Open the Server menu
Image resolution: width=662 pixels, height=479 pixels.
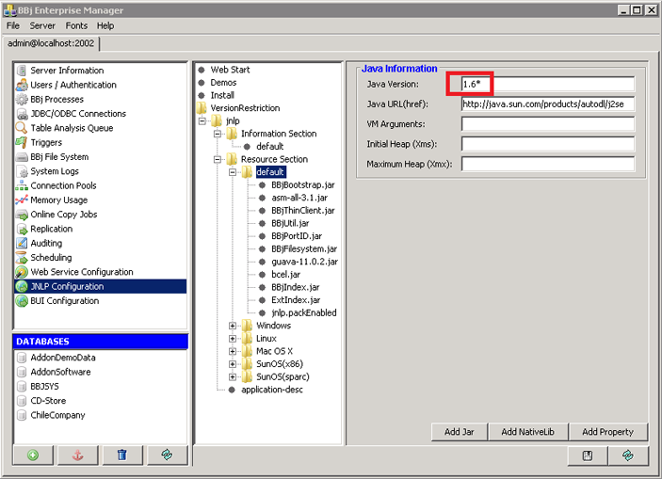coord(42,25)
